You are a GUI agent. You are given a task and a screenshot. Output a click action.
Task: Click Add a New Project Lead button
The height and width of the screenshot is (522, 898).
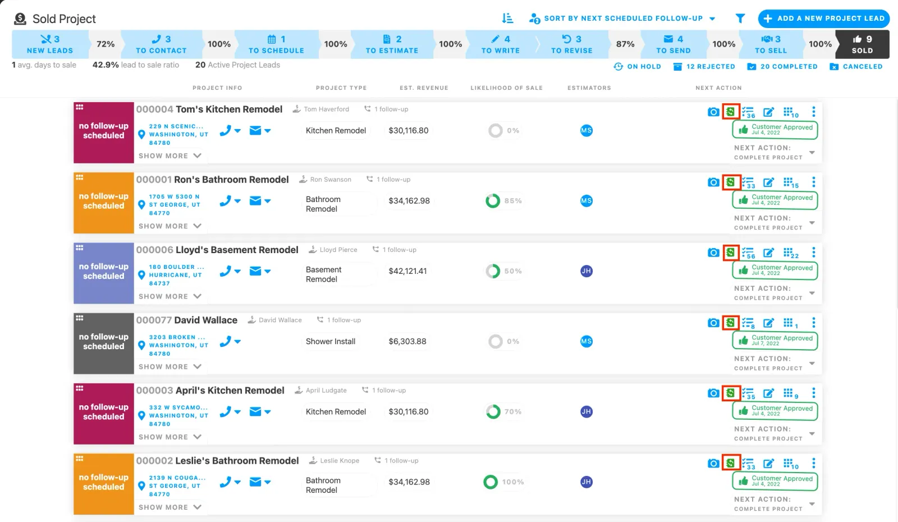tap(823, 19)
